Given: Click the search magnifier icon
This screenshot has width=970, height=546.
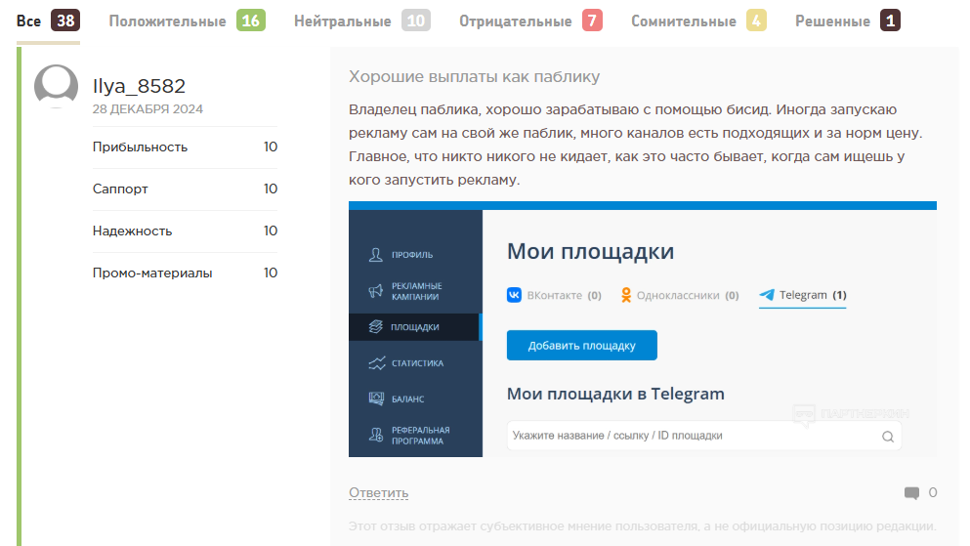Looking at the screenshot, I should [x=887, y=437].
